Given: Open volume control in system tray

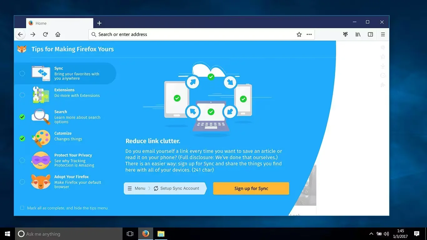Looking at the screenshot, I should [x=386, y=234].
